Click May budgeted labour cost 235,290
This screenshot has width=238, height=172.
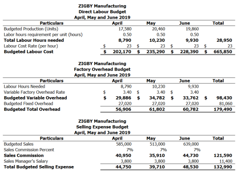156,52
